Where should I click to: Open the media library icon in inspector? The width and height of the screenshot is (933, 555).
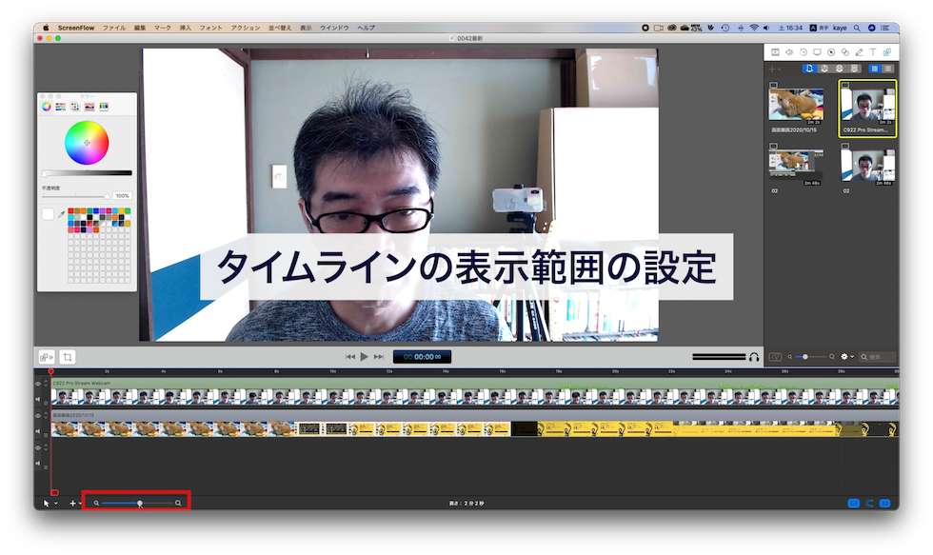886,51
